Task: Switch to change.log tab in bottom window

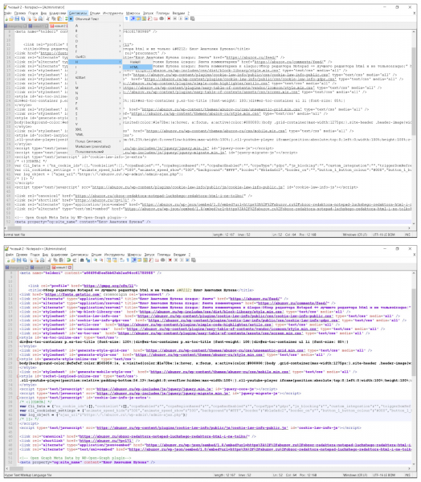Action: 16,268
